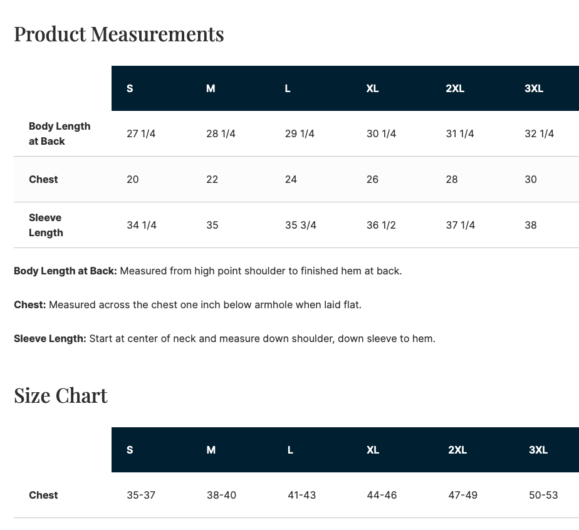
Task: Click the bold Sleeve Length: description text
Action: pos(50,338)
